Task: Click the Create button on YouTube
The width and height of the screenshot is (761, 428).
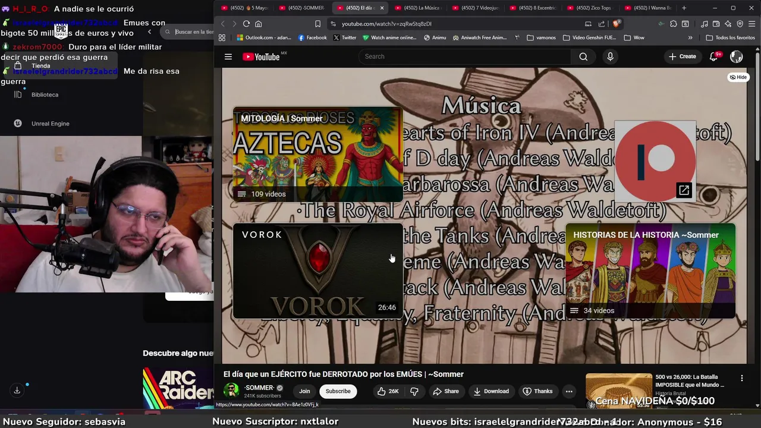Action: 682,56
